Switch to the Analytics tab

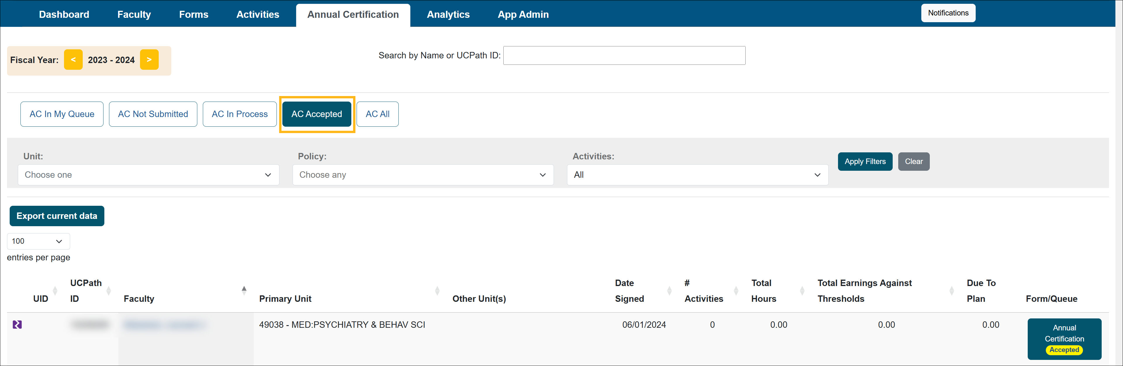[448, 14]
